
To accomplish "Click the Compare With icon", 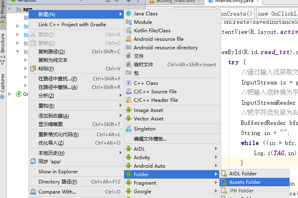I will point(33,192).
